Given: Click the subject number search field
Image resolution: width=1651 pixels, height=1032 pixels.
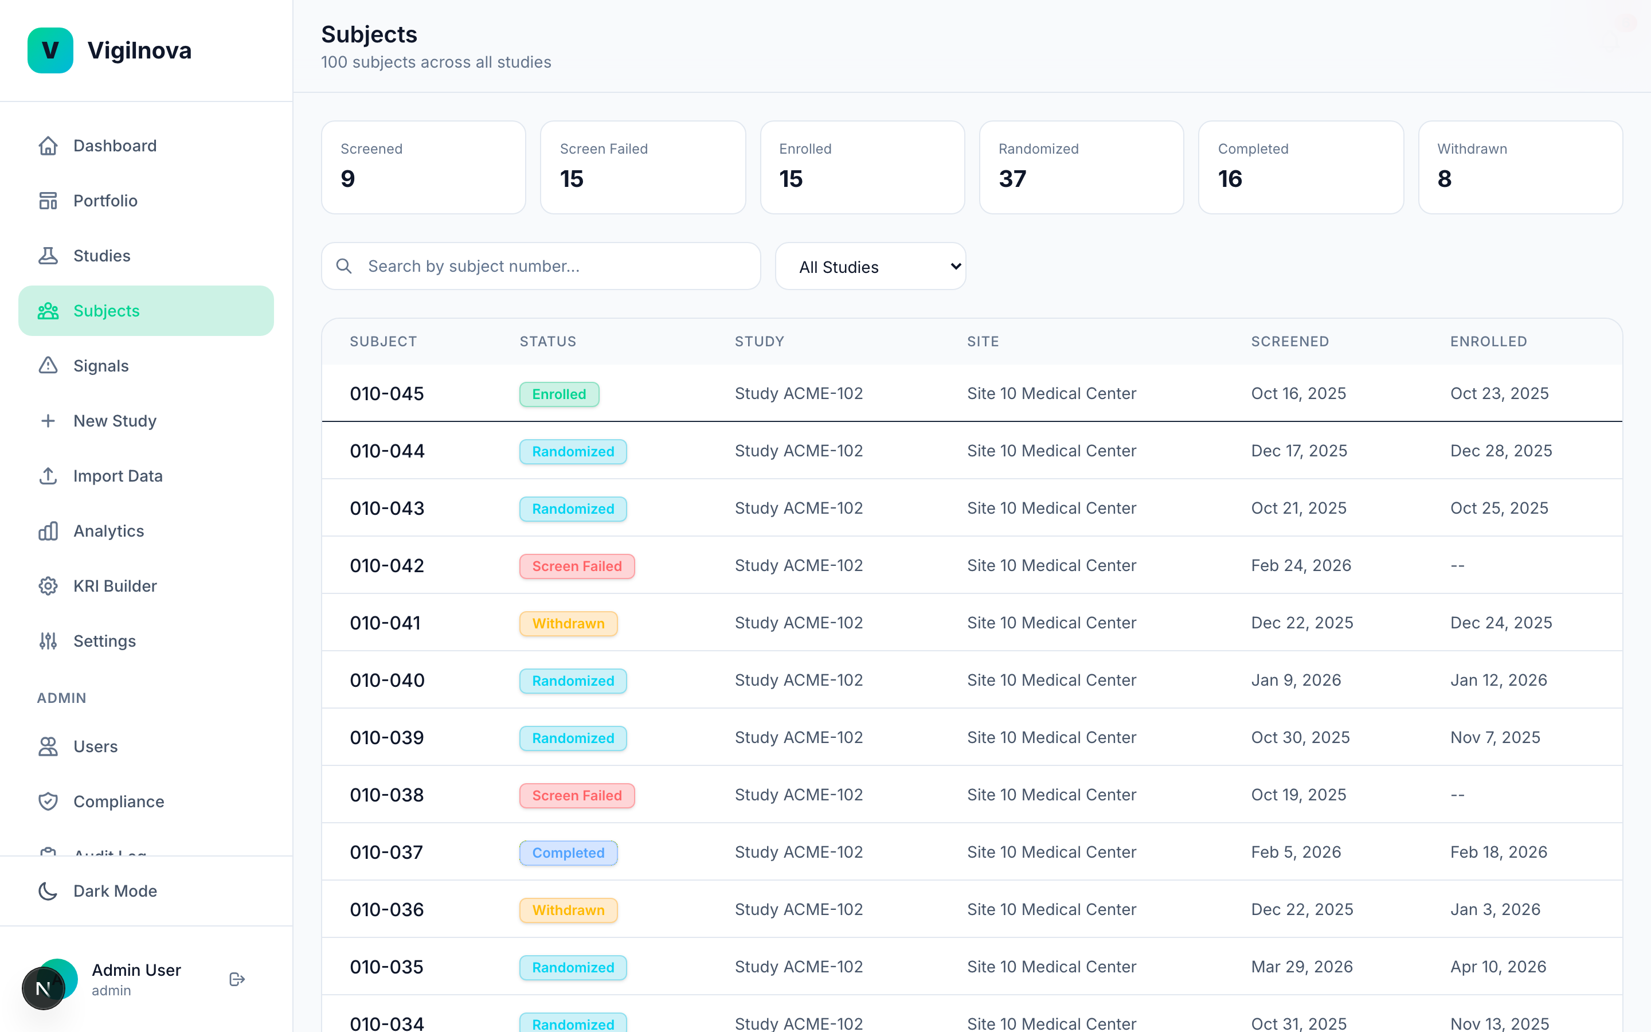Looking at the screenshot, I should (541, 266).
